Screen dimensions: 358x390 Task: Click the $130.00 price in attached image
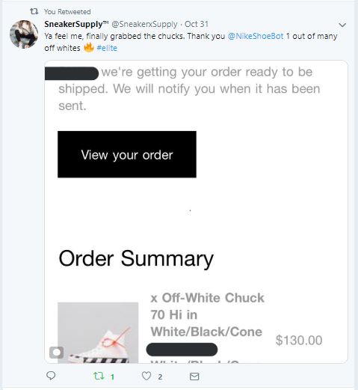299,340
